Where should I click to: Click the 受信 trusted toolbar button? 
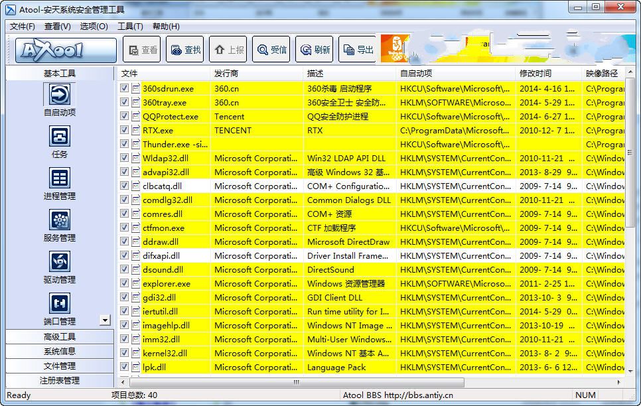271,50
